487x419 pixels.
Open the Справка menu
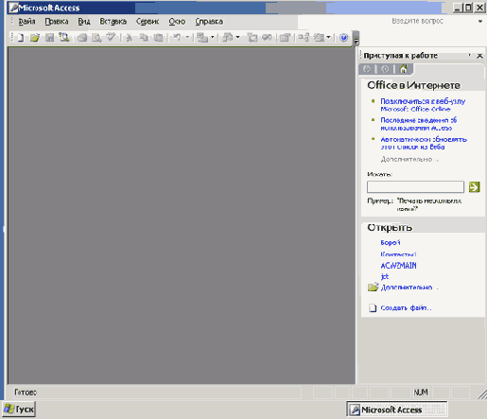click(209, 22)
